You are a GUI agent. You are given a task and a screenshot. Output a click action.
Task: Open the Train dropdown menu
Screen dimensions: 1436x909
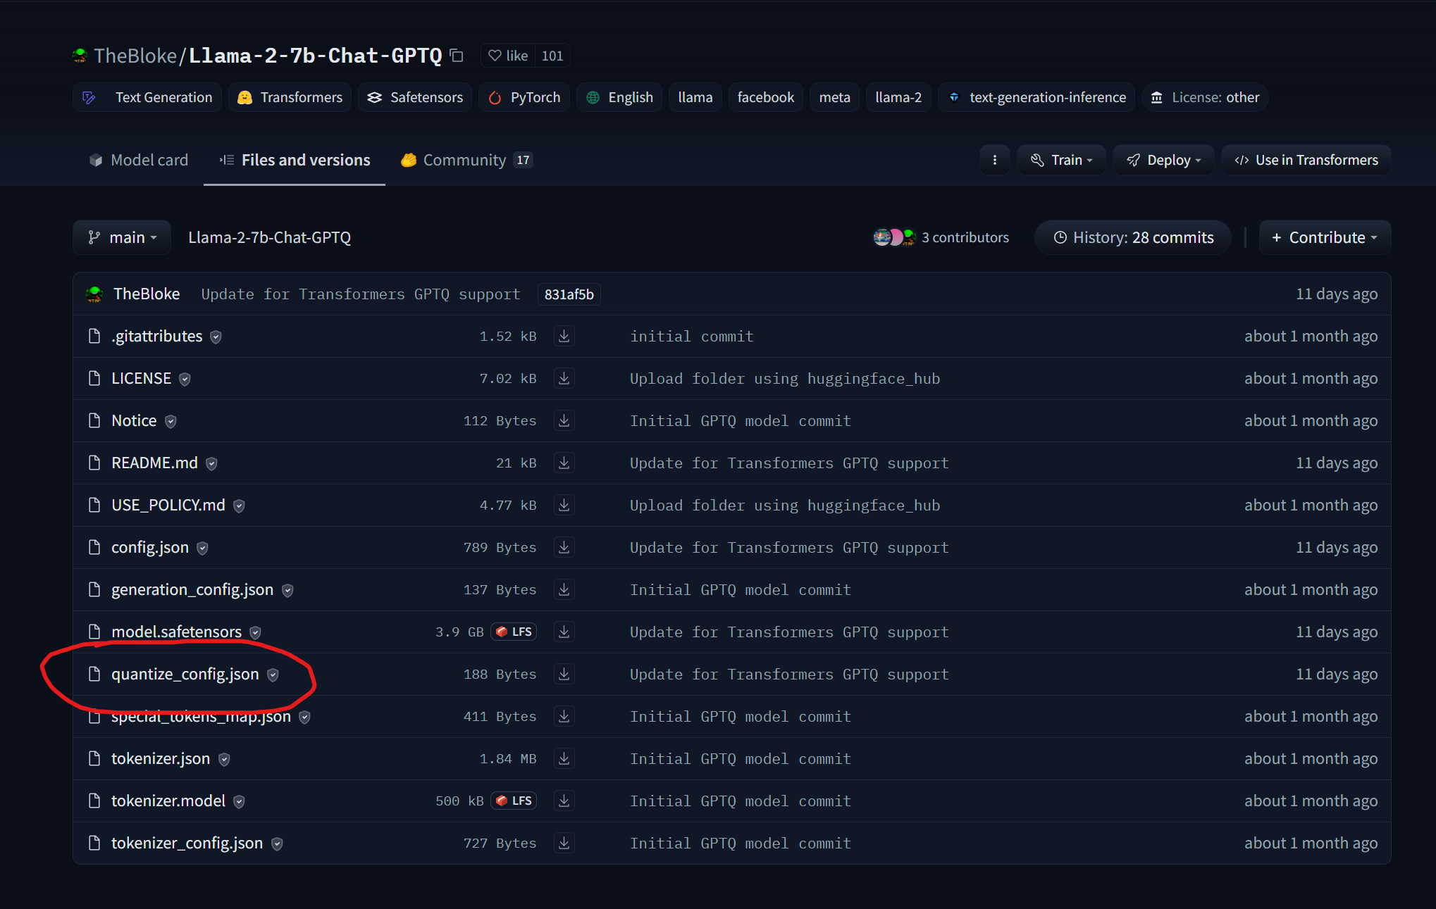(1061, 160)
